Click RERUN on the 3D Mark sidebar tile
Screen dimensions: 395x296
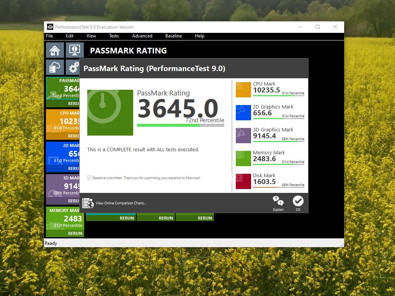point(63,201)
